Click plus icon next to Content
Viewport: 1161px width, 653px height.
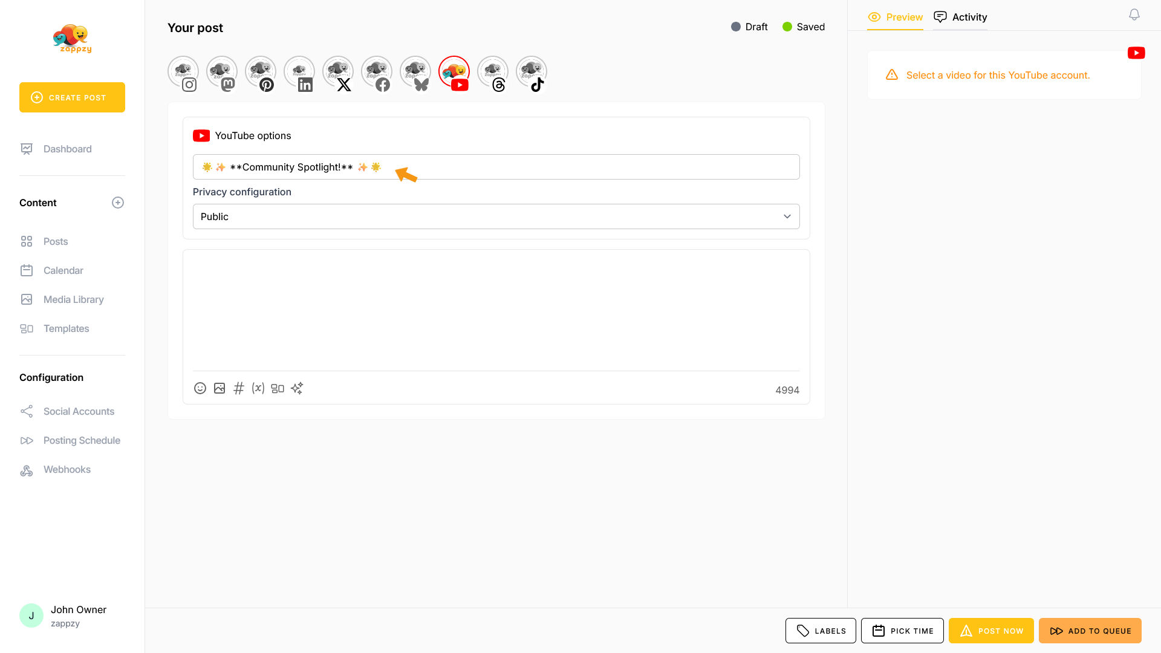[118, 203]
